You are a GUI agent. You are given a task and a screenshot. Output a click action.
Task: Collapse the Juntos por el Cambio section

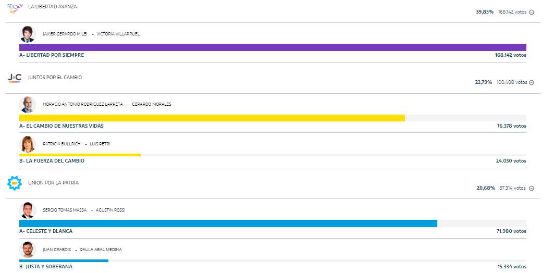coord(532,82)
